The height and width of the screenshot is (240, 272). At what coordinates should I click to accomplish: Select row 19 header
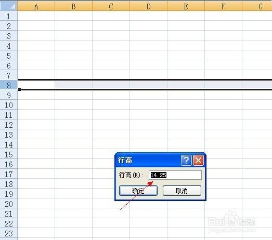coord(9,194)
